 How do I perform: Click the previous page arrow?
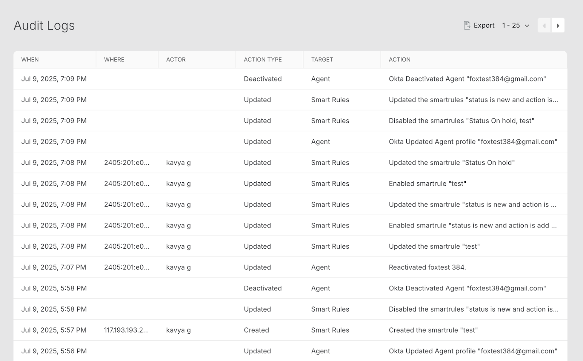coord(544,25)
